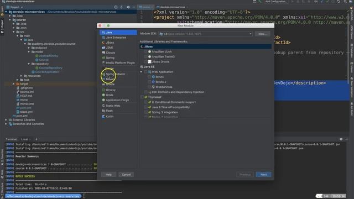Check Java 8 Time API compatibility
The image size is (354, 199).
tap(145, 107)
